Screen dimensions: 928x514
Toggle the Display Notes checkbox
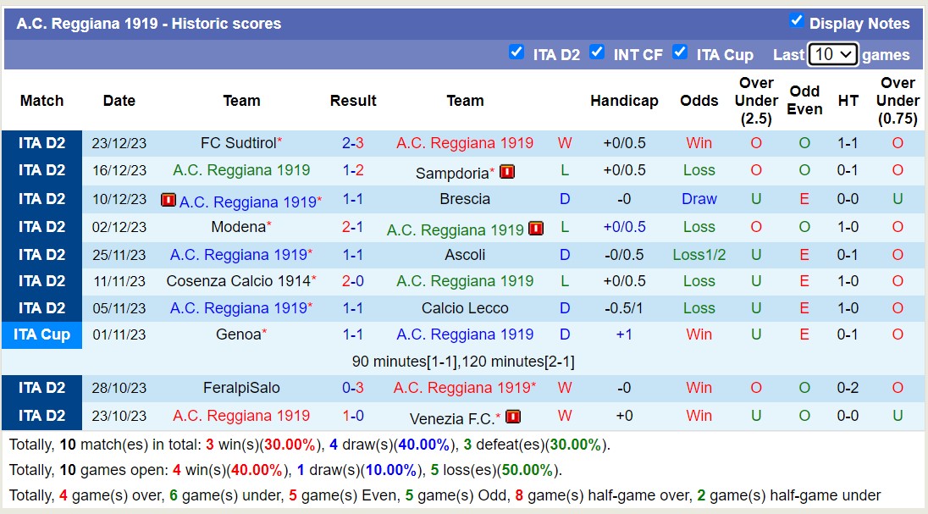pyautogui.click(x=797, y=21)
